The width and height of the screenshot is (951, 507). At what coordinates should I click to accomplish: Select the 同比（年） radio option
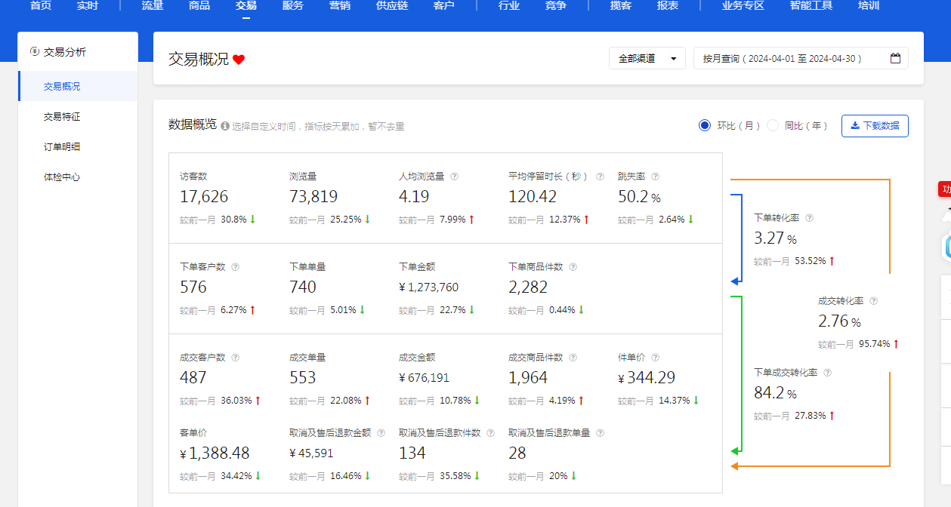point(772,125)
